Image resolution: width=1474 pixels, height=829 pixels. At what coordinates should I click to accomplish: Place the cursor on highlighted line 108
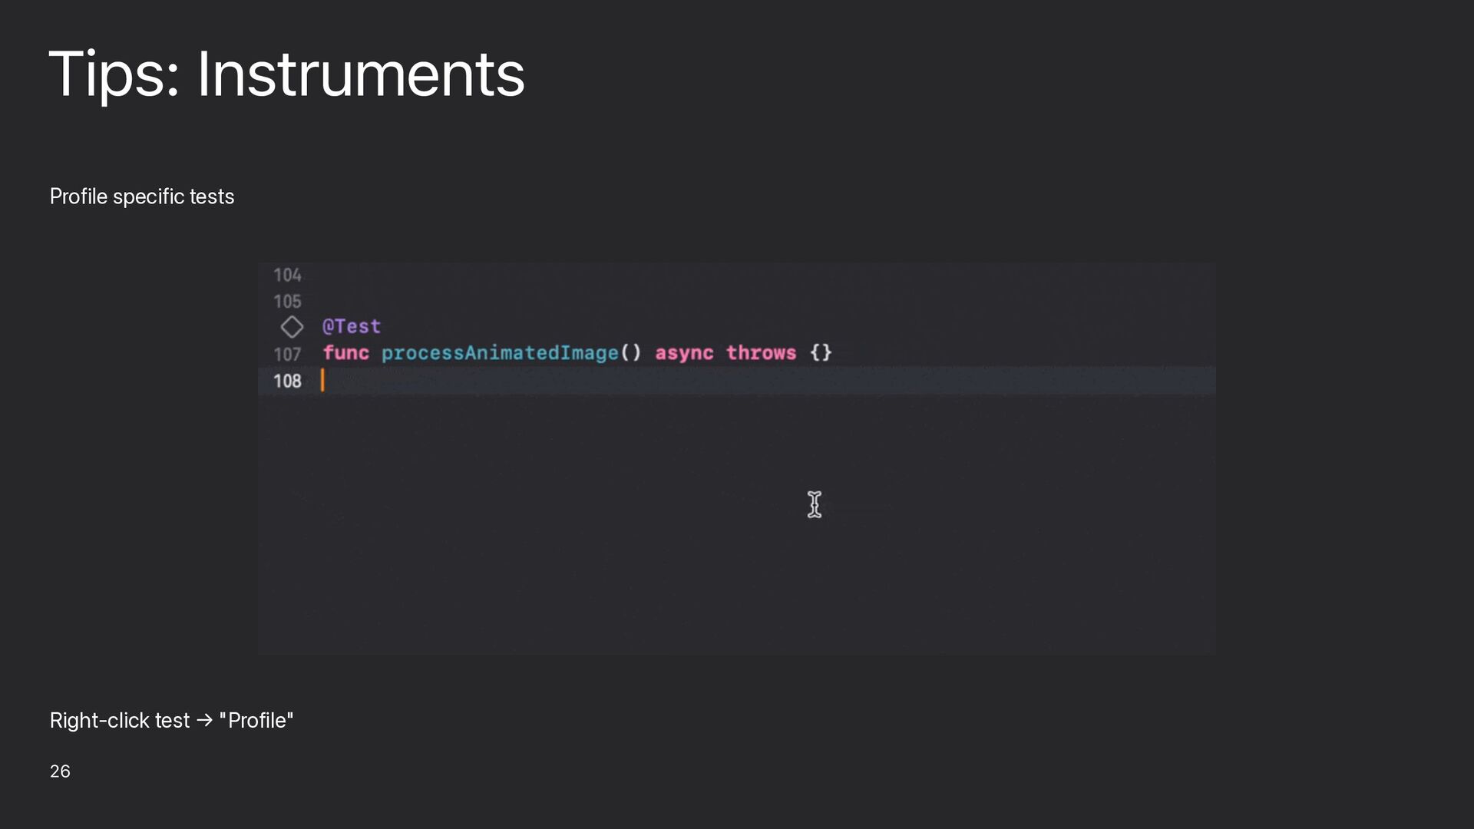pos(737,381)
